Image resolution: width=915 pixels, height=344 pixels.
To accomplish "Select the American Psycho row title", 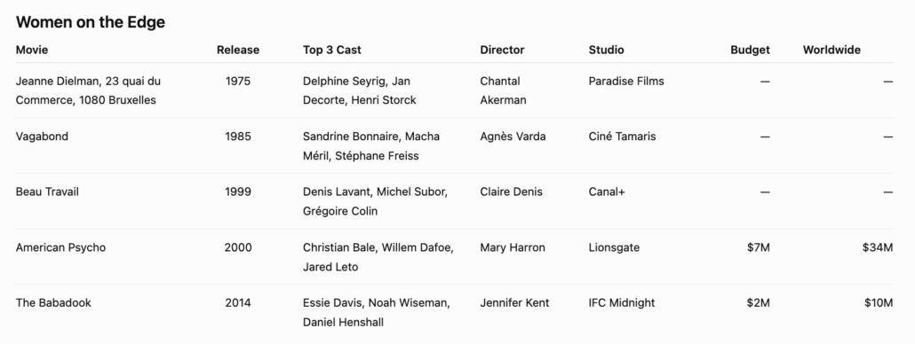I will (x=60, y=247).
